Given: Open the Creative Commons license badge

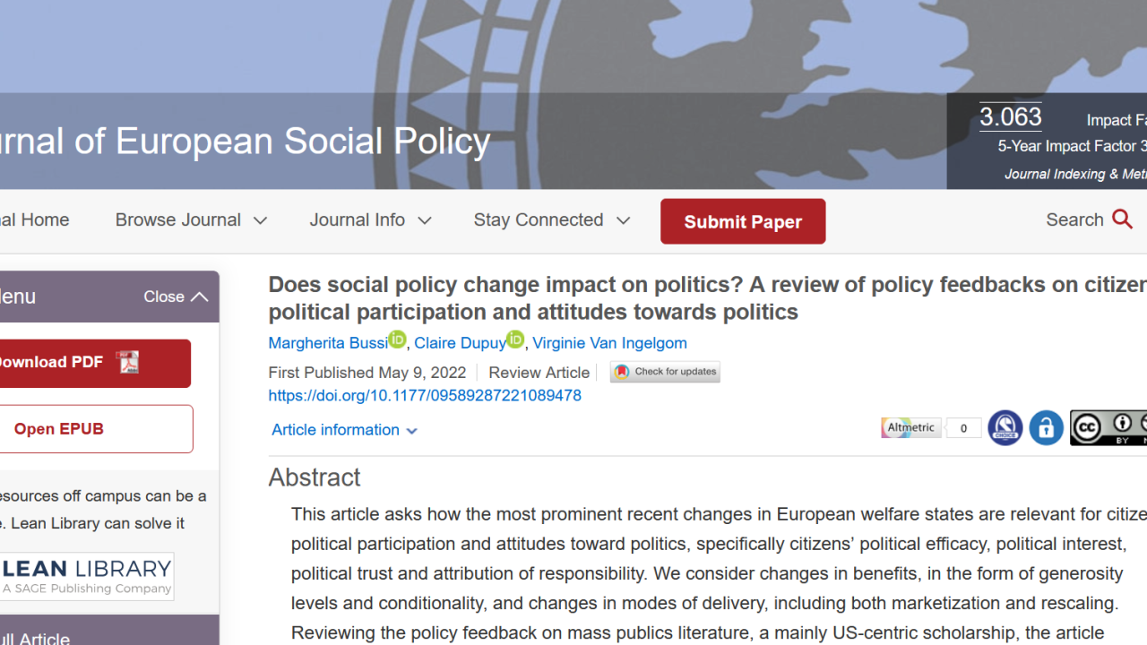Looking at the screenshot, I should 1108,428.
